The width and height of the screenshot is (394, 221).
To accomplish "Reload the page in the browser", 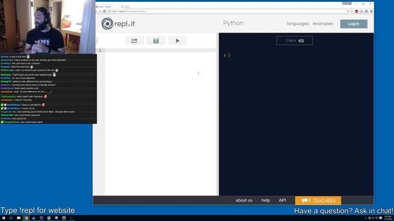I will (x=105, y=11).
